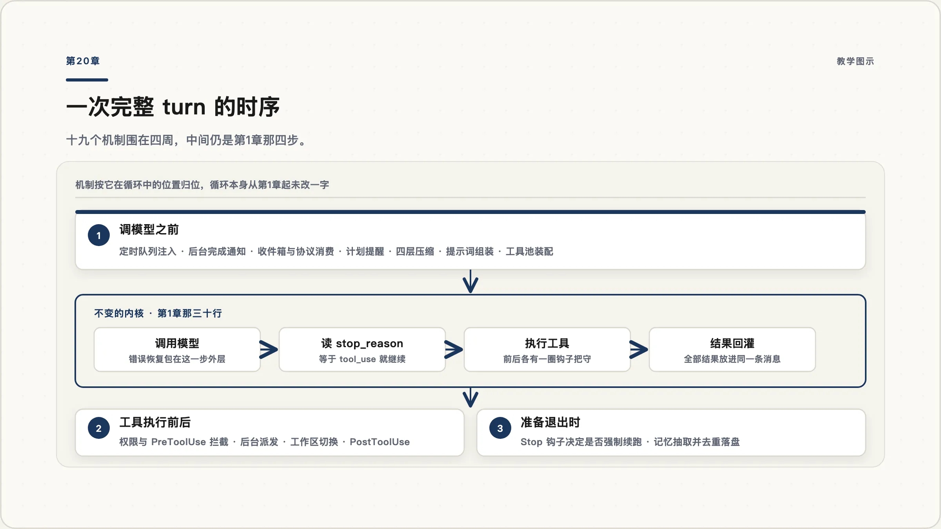The width and height of the screenshot is (941, 529).
Task: Click the 后台完成通知 item
Action: click(217, 252)
